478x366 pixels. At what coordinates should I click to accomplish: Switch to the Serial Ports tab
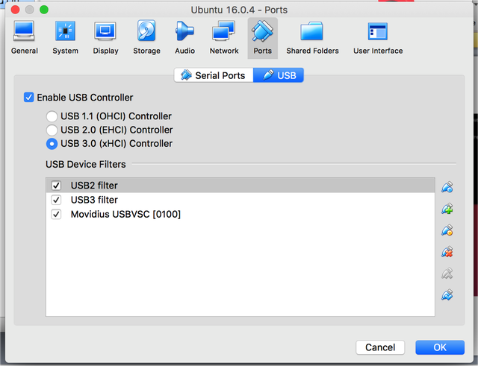click(214, 75)
